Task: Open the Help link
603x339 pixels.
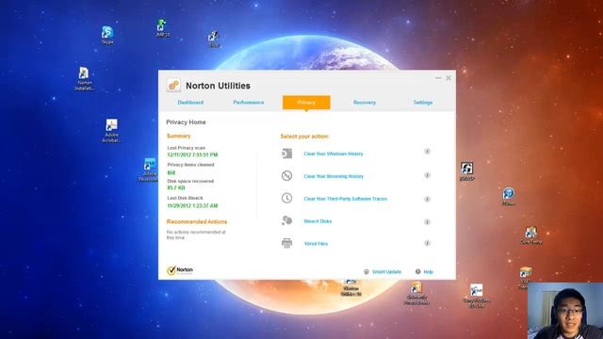Action: pos(428,272)
